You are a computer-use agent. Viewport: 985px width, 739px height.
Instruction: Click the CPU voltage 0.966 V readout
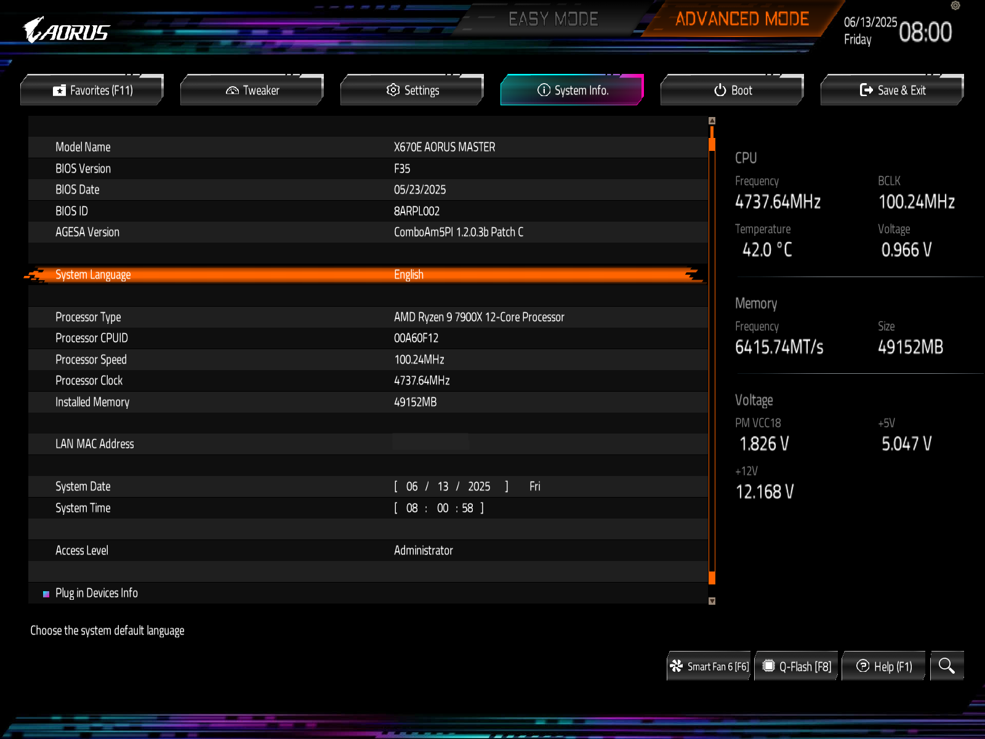(906, 250)
